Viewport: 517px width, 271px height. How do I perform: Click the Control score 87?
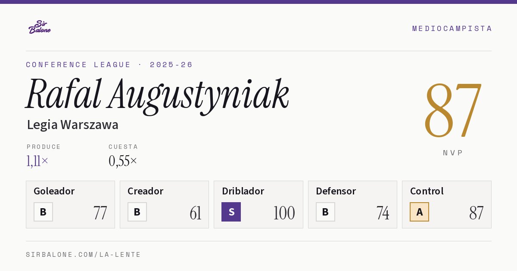[477, 213]
